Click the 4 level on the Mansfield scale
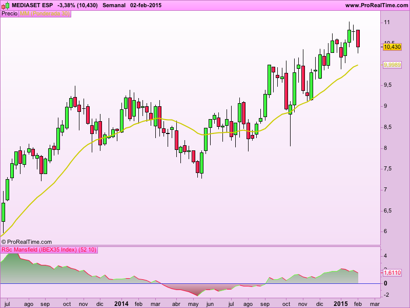410x308 pixels. 385,256
